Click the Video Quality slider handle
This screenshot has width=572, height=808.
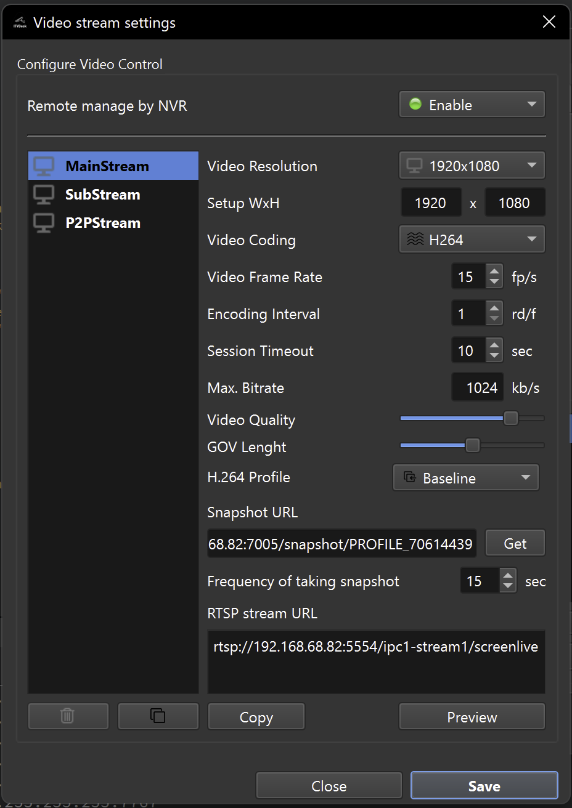(x=511, y=418)
